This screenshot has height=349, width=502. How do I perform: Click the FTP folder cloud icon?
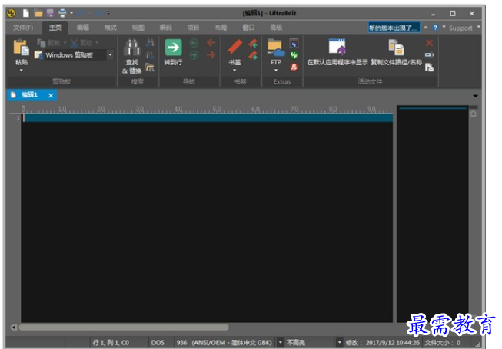click(x=276, y=48)
